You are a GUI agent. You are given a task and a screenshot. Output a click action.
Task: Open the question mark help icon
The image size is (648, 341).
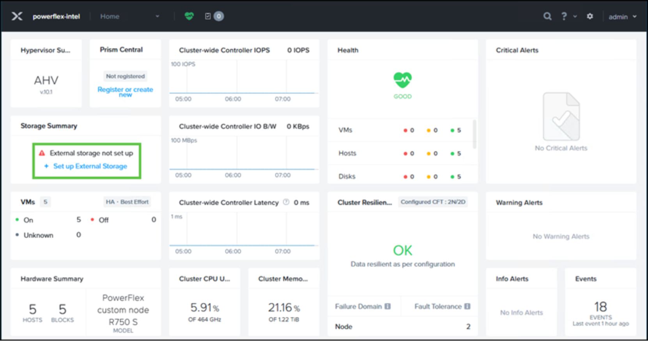(x=564, y=16)
